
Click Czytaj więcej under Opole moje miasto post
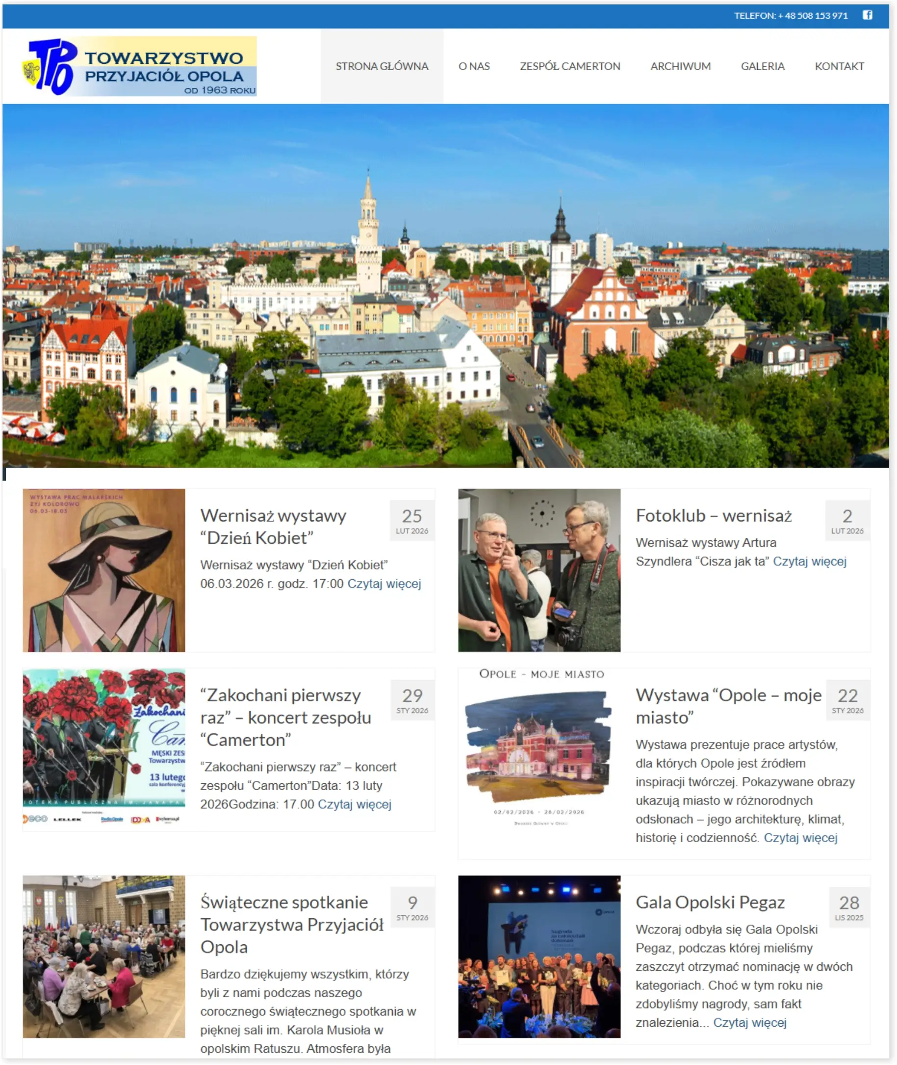click(800, 838)
